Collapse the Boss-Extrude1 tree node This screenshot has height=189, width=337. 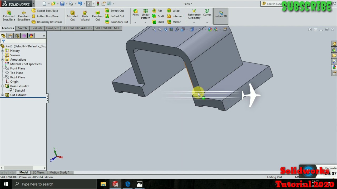tap(3, 86)
